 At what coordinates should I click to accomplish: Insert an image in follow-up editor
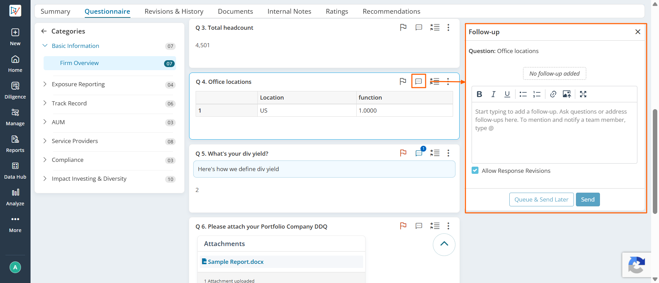[567, 94]
